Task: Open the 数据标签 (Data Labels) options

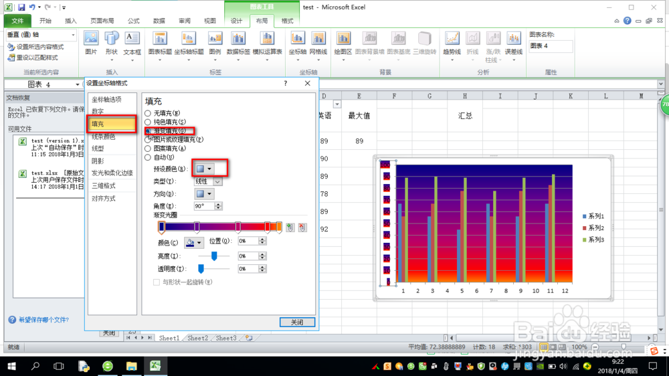Action: (x=238, y=46)
